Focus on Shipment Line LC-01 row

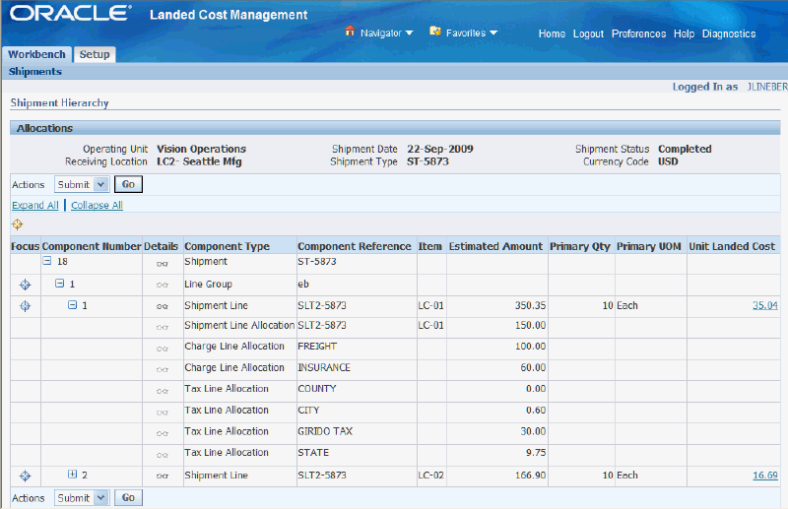tap(25, 306)
